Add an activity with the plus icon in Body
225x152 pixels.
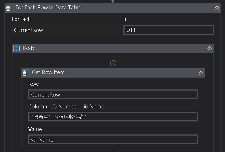[113, 63]
